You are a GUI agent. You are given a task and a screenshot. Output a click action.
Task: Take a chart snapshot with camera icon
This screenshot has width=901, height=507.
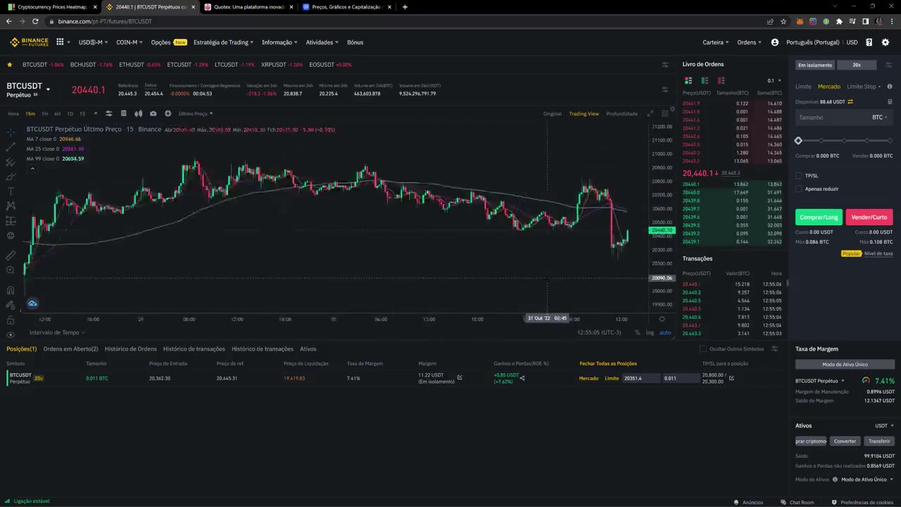click(x=153, y=113)
